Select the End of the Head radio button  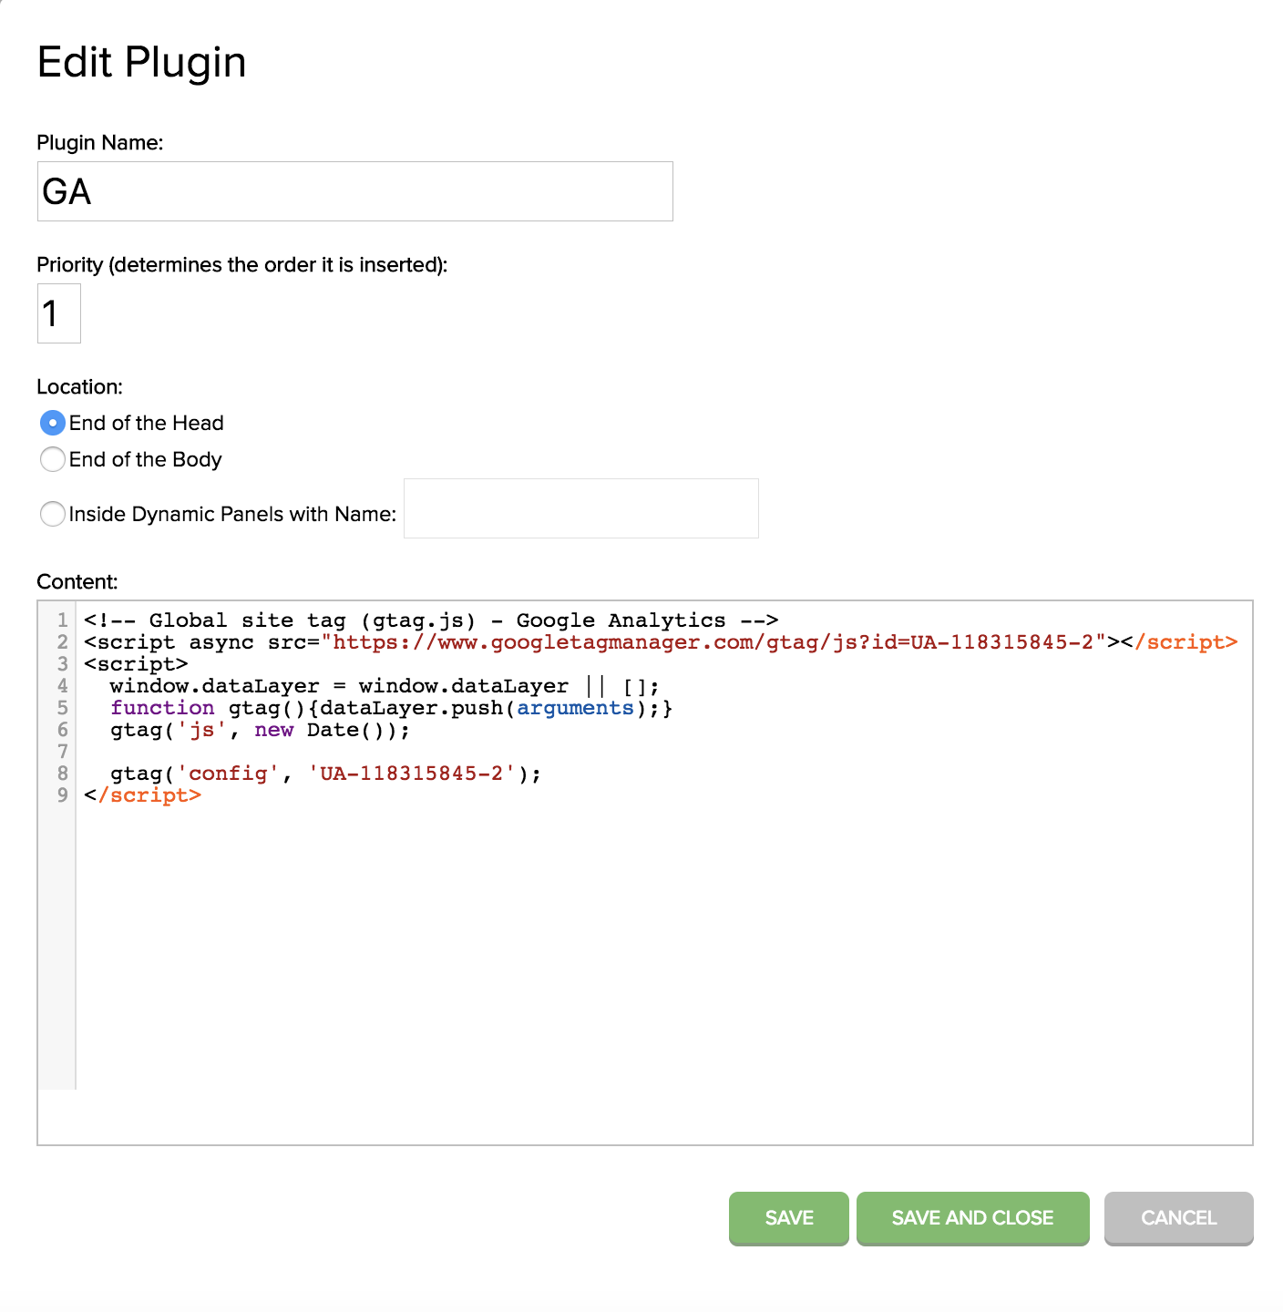pos(53,423)
